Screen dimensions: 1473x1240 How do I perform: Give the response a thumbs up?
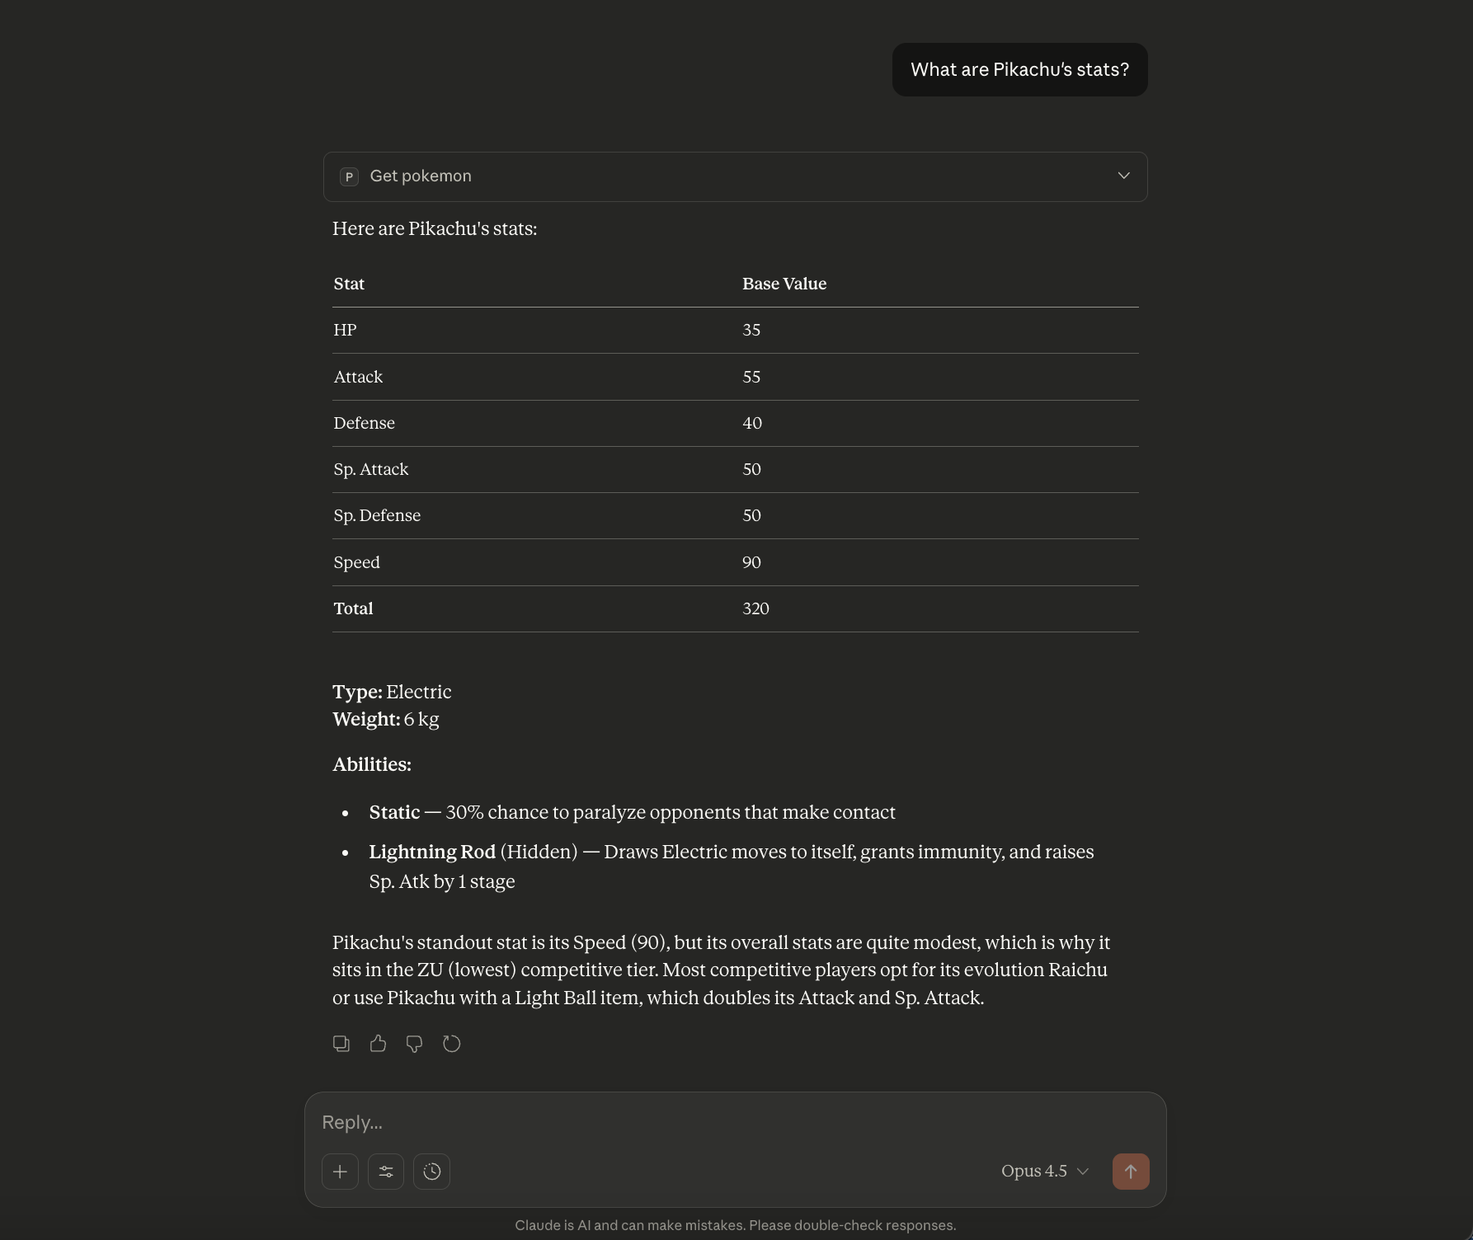point(378,1044)
